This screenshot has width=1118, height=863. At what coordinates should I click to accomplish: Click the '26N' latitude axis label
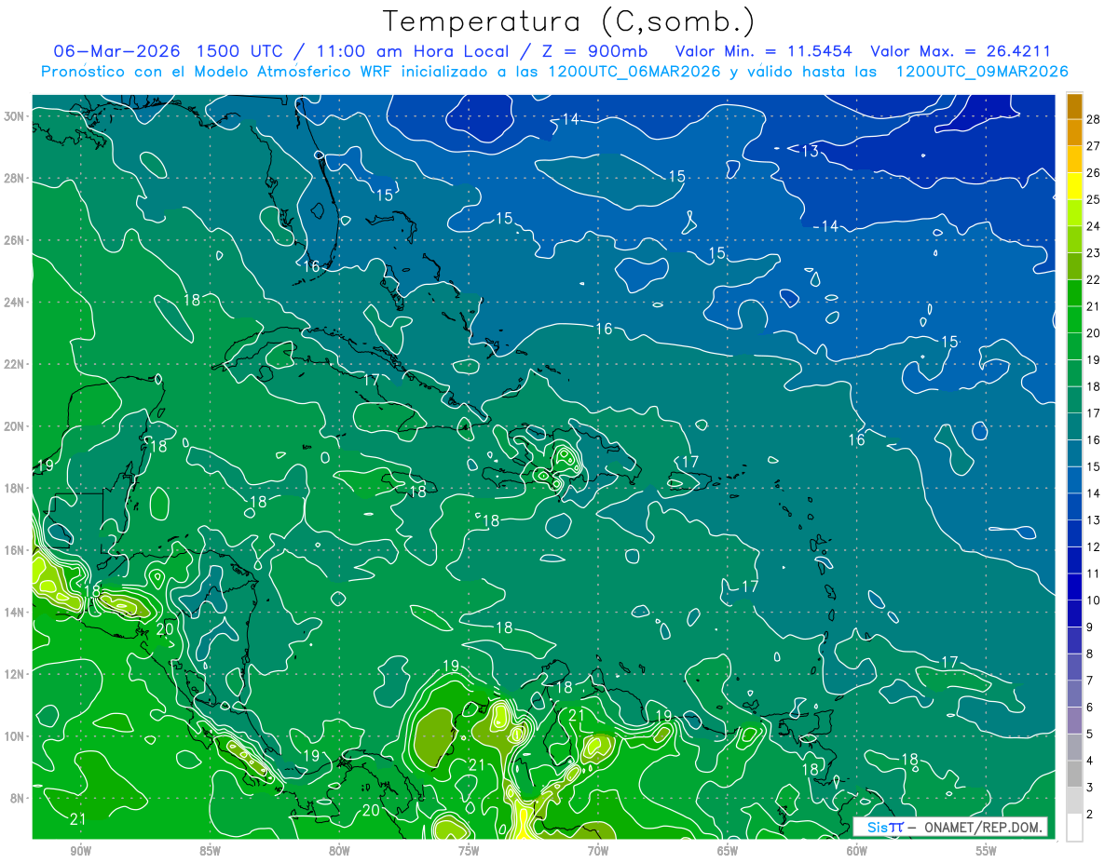tap(15, 239)
